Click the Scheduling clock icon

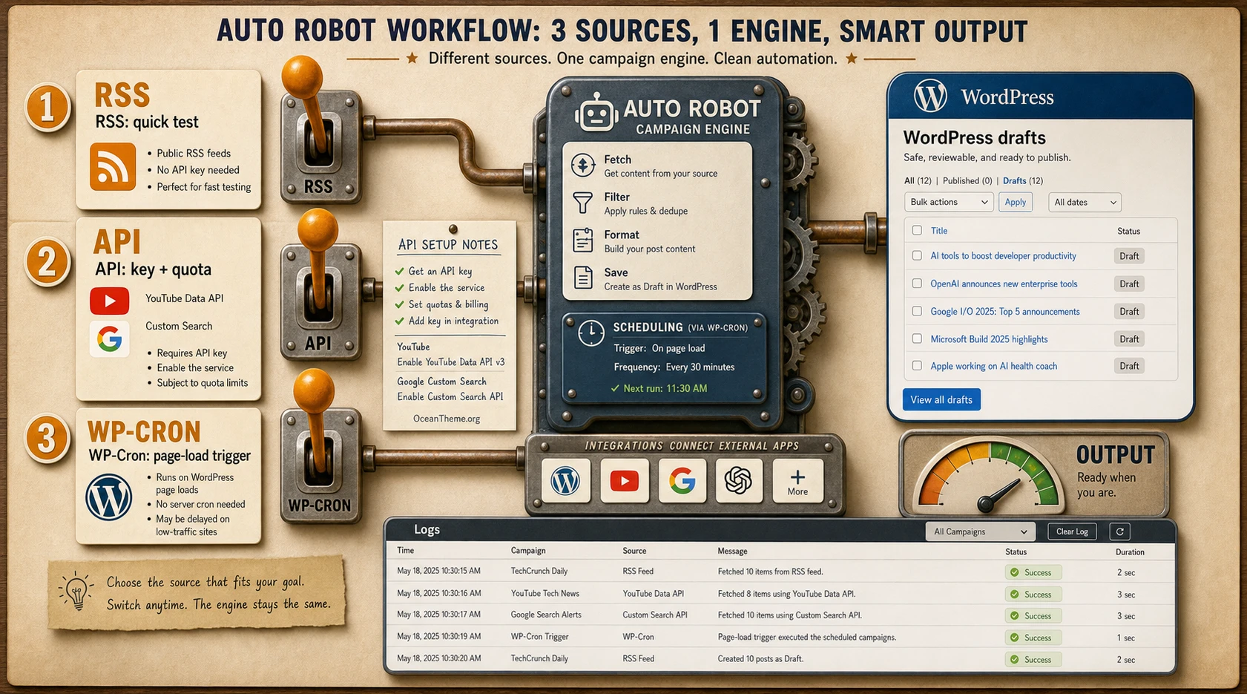coord(591,333)
